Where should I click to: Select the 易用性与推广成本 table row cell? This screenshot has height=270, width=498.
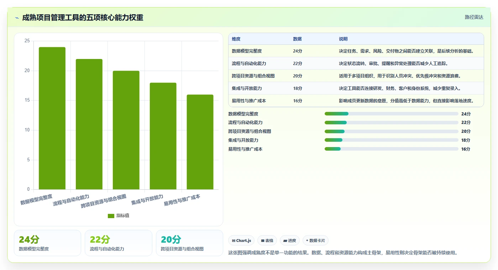(249, 101)
